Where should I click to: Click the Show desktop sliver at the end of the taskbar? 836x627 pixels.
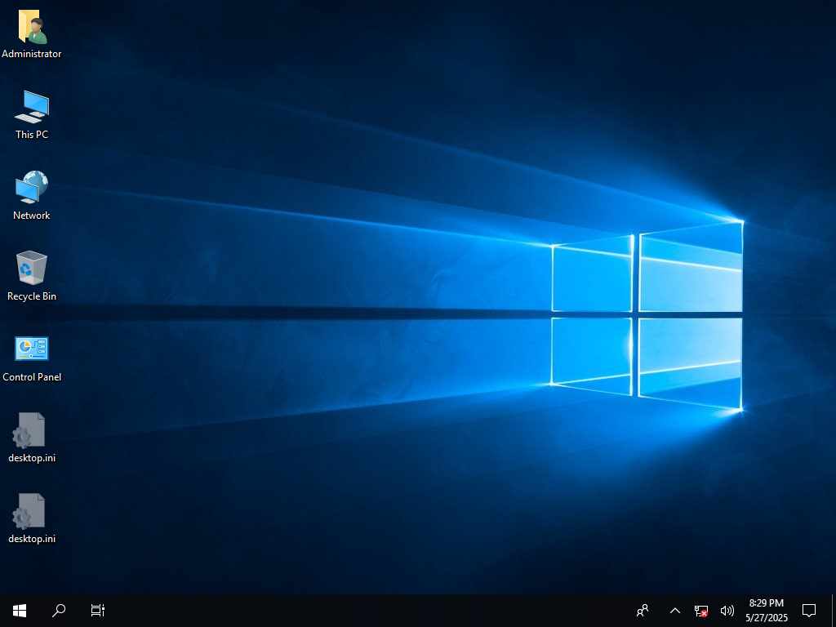(x=833, y=611)
